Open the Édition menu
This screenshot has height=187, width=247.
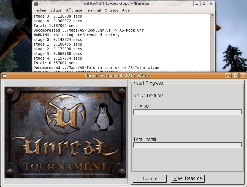coord(56,10)
